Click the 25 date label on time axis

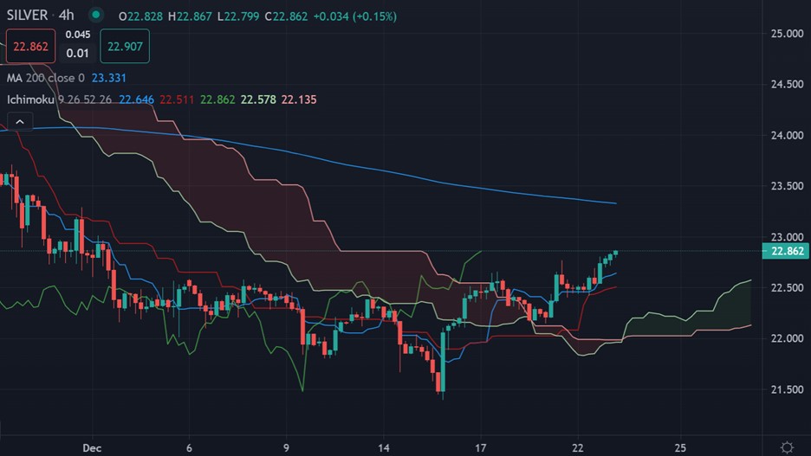(x=681, y=448)
